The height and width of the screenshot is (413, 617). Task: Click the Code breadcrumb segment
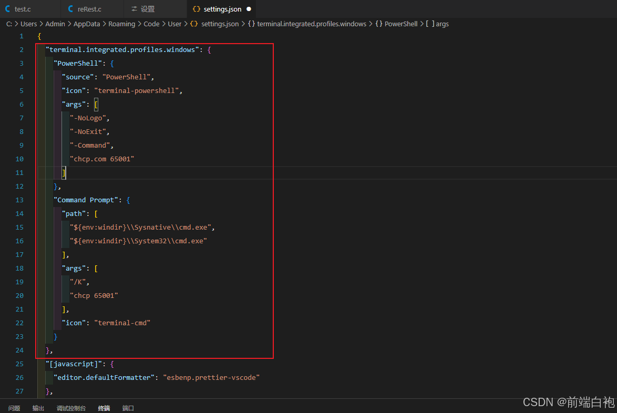point(151,24)
